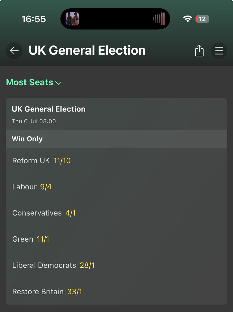Image resolution: width=233 pixels, height=312 pixels.
Task: Tap the now playing album thumbnail
Action: tap(72, 19)
